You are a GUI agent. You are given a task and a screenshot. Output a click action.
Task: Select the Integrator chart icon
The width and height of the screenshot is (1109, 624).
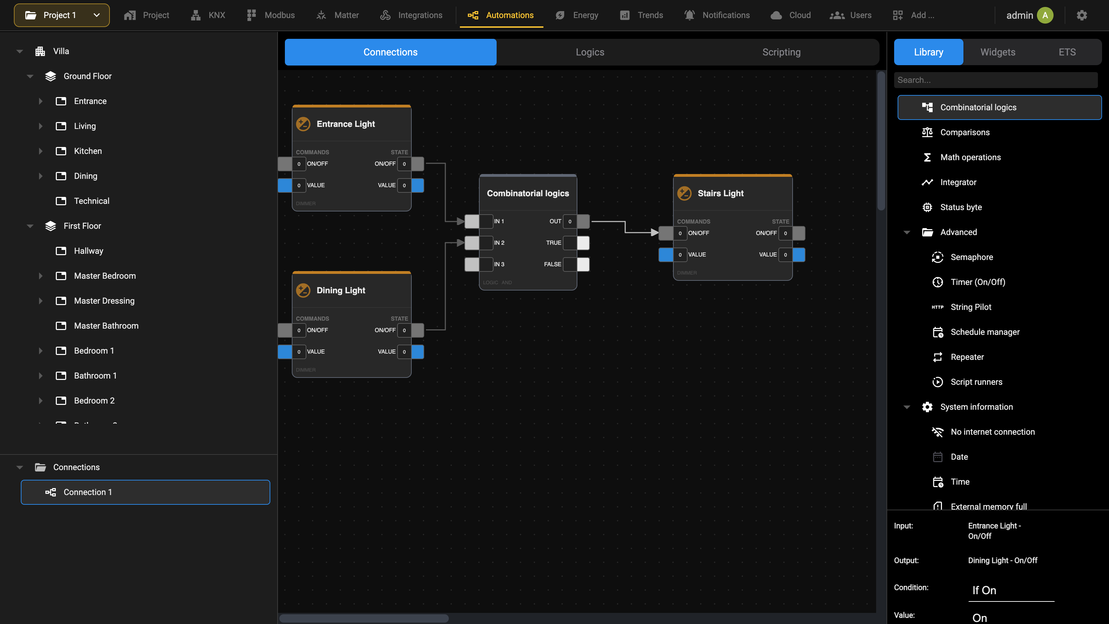927,182
